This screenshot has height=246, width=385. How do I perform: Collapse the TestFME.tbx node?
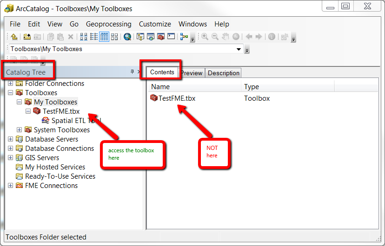(x=28, y=111)
